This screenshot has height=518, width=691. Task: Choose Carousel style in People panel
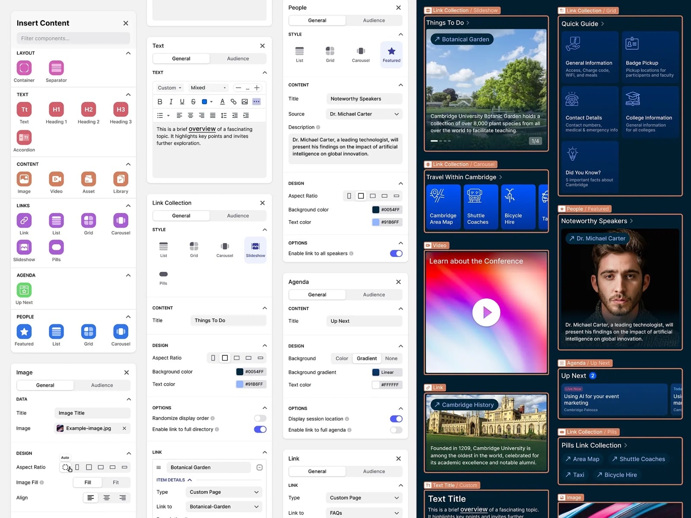tap(361, 54)
